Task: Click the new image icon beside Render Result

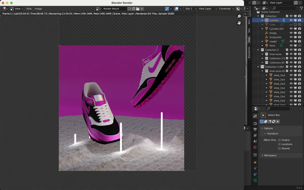Action: 134,9
